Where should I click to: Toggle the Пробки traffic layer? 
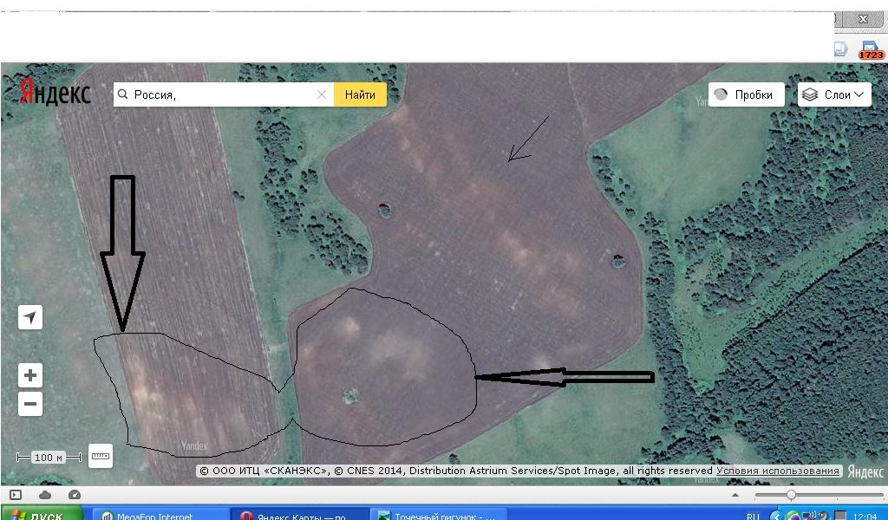coord(746,94)
